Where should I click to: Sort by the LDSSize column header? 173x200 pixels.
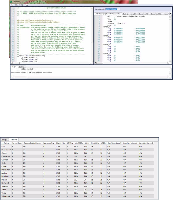pos(70,143)
